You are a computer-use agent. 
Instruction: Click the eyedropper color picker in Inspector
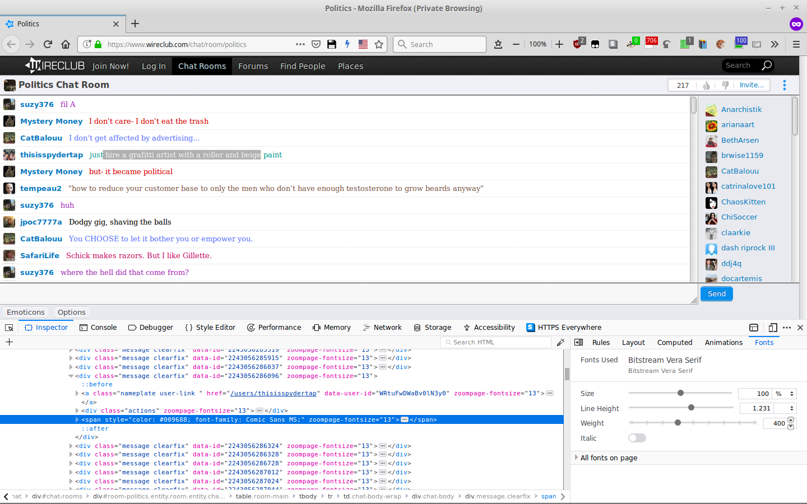point(560,342)
